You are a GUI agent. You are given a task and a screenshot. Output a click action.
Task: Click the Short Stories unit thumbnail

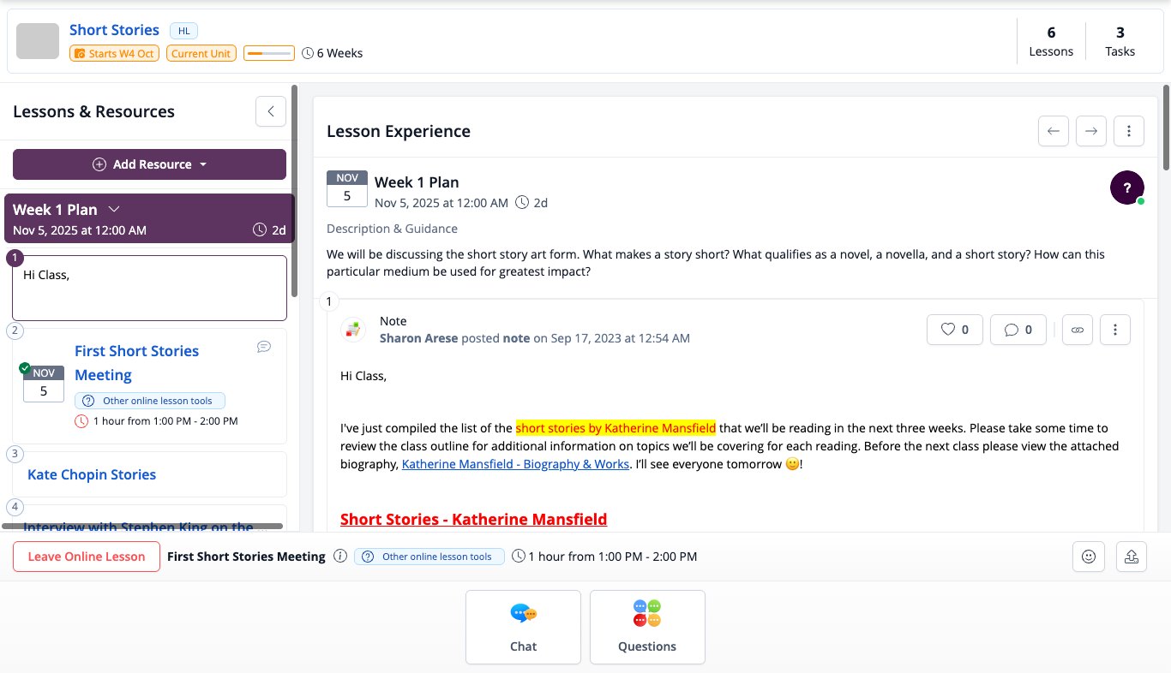tap(38, 41)
